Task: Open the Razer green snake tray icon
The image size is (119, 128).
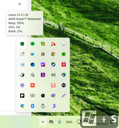Action: (64, 54)
